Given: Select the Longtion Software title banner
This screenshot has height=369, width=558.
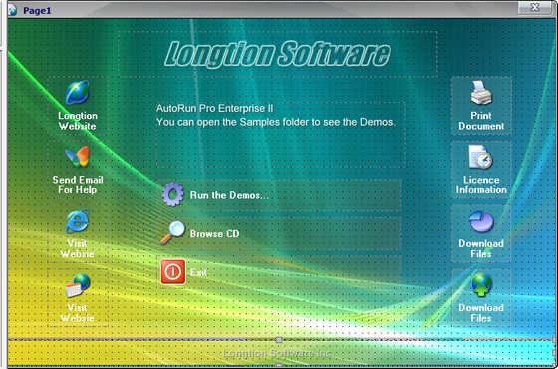Looking at the screenshot, I should [278, 54].
